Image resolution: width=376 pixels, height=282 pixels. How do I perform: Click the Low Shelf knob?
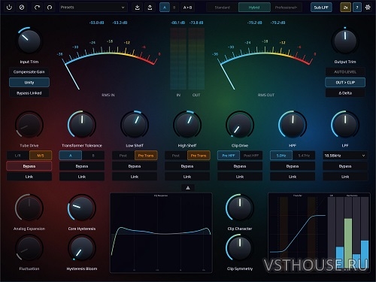135,125
